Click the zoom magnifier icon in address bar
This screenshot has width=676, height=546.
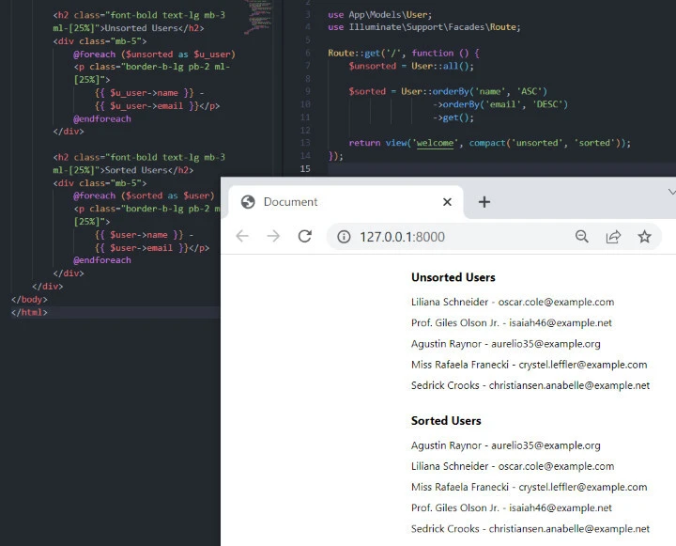coord(582,237)
